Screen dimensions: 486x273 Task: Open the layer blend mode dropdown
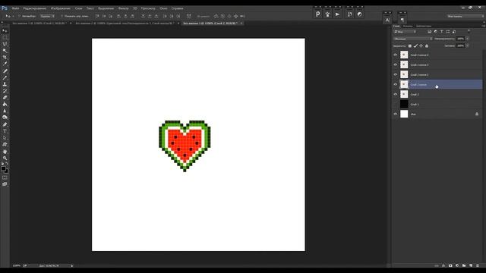click(413, 39)
